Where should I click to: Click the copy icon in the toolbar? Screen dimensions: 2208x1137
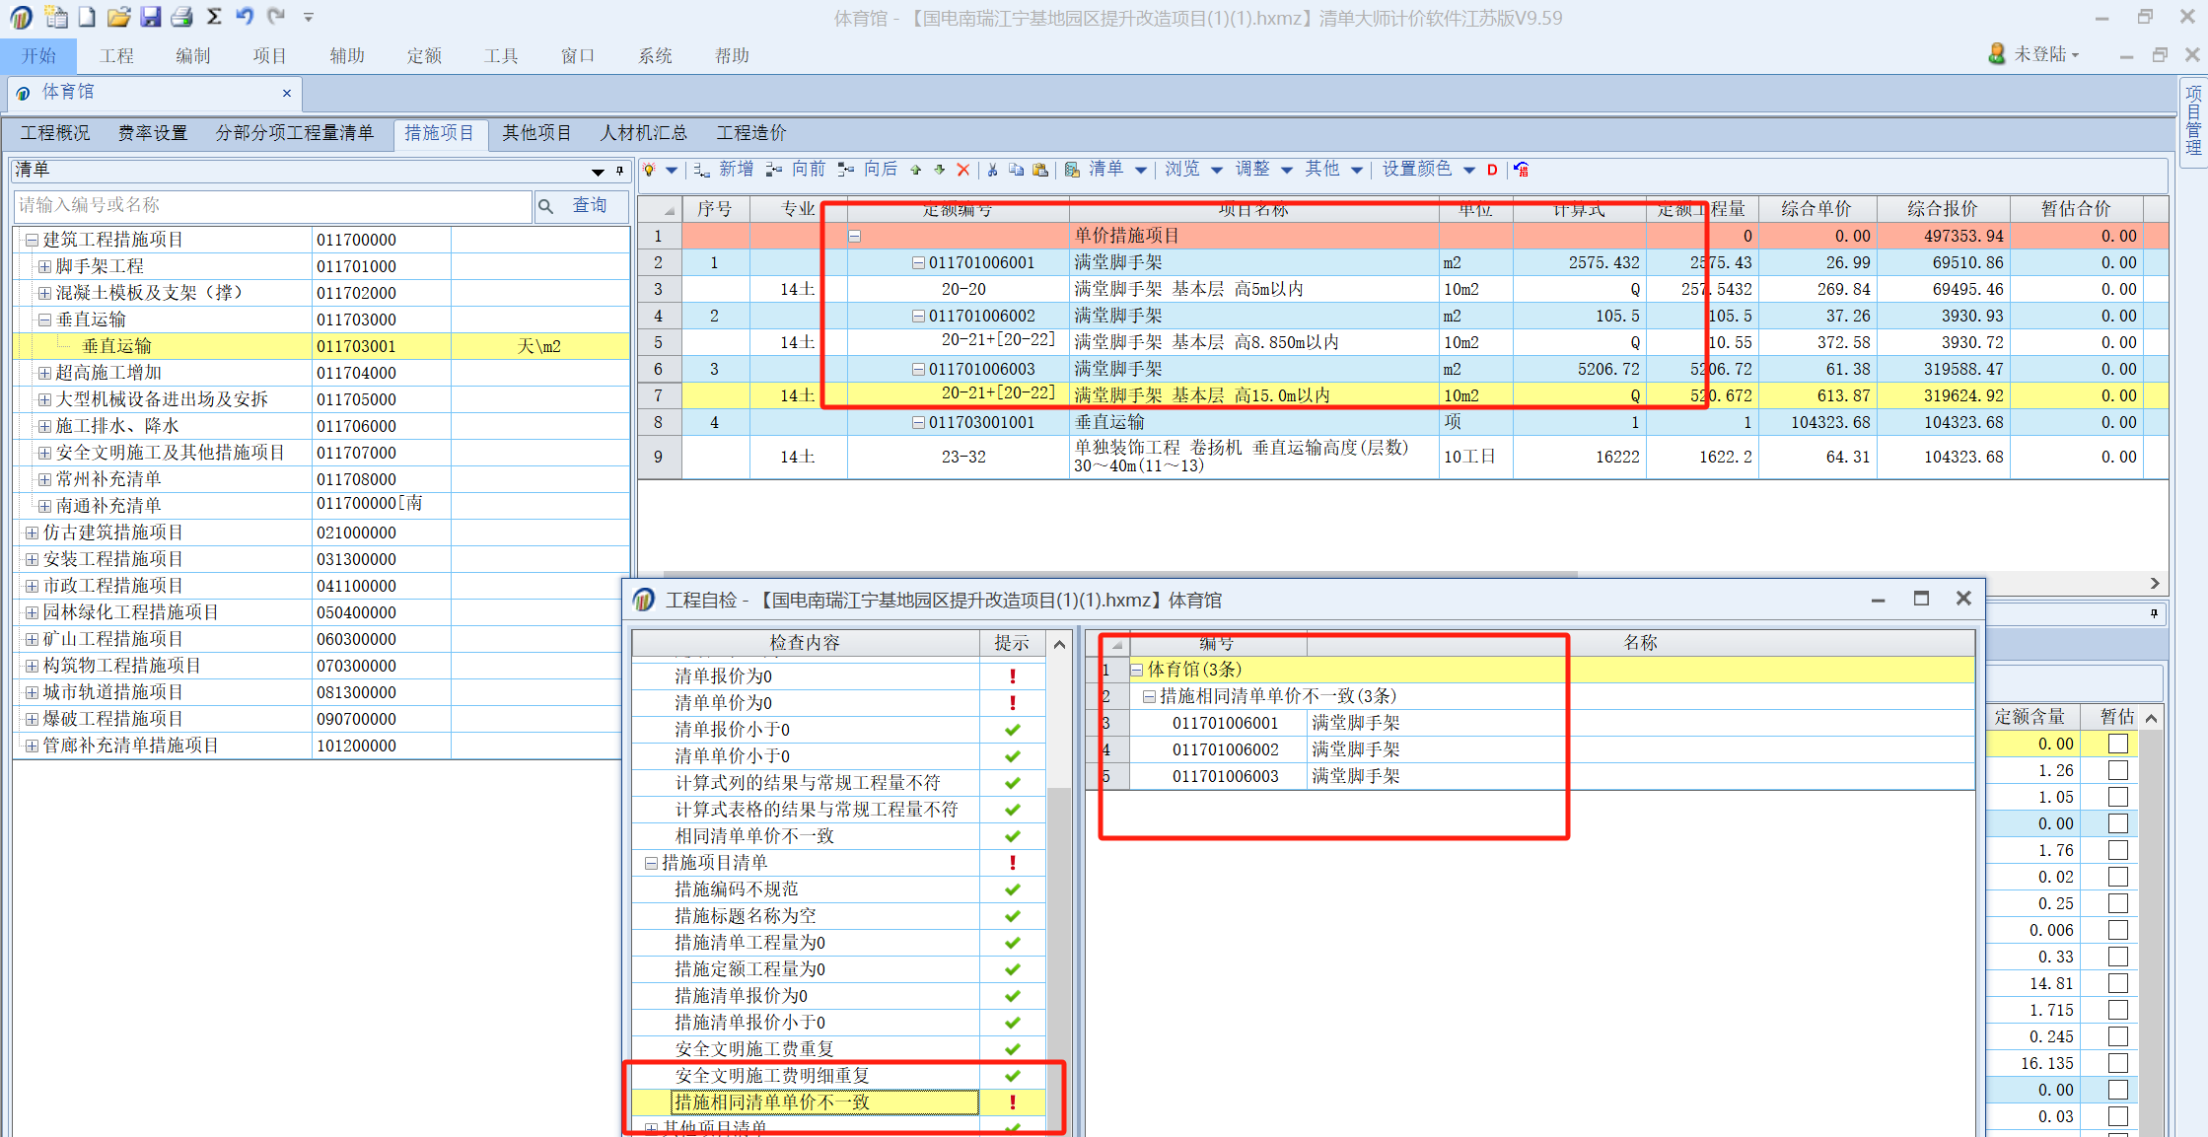tap(1016, 171)
